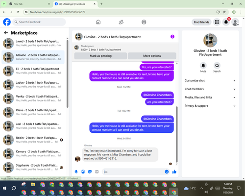Click the Search Facebook field

[x=39, y=22]
